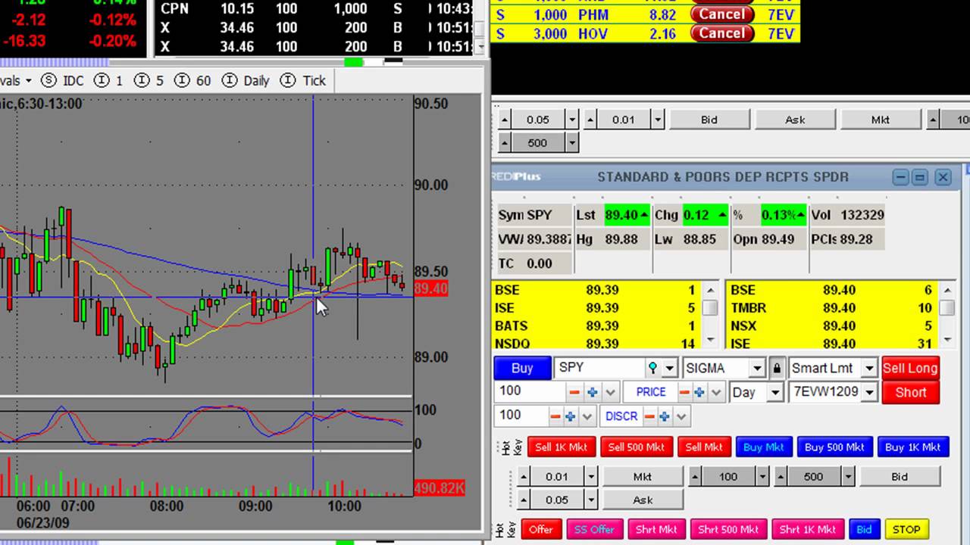The image size is (970, 545).
Task: Click the Sell 1K Mkt hot key
Action: 561,447
